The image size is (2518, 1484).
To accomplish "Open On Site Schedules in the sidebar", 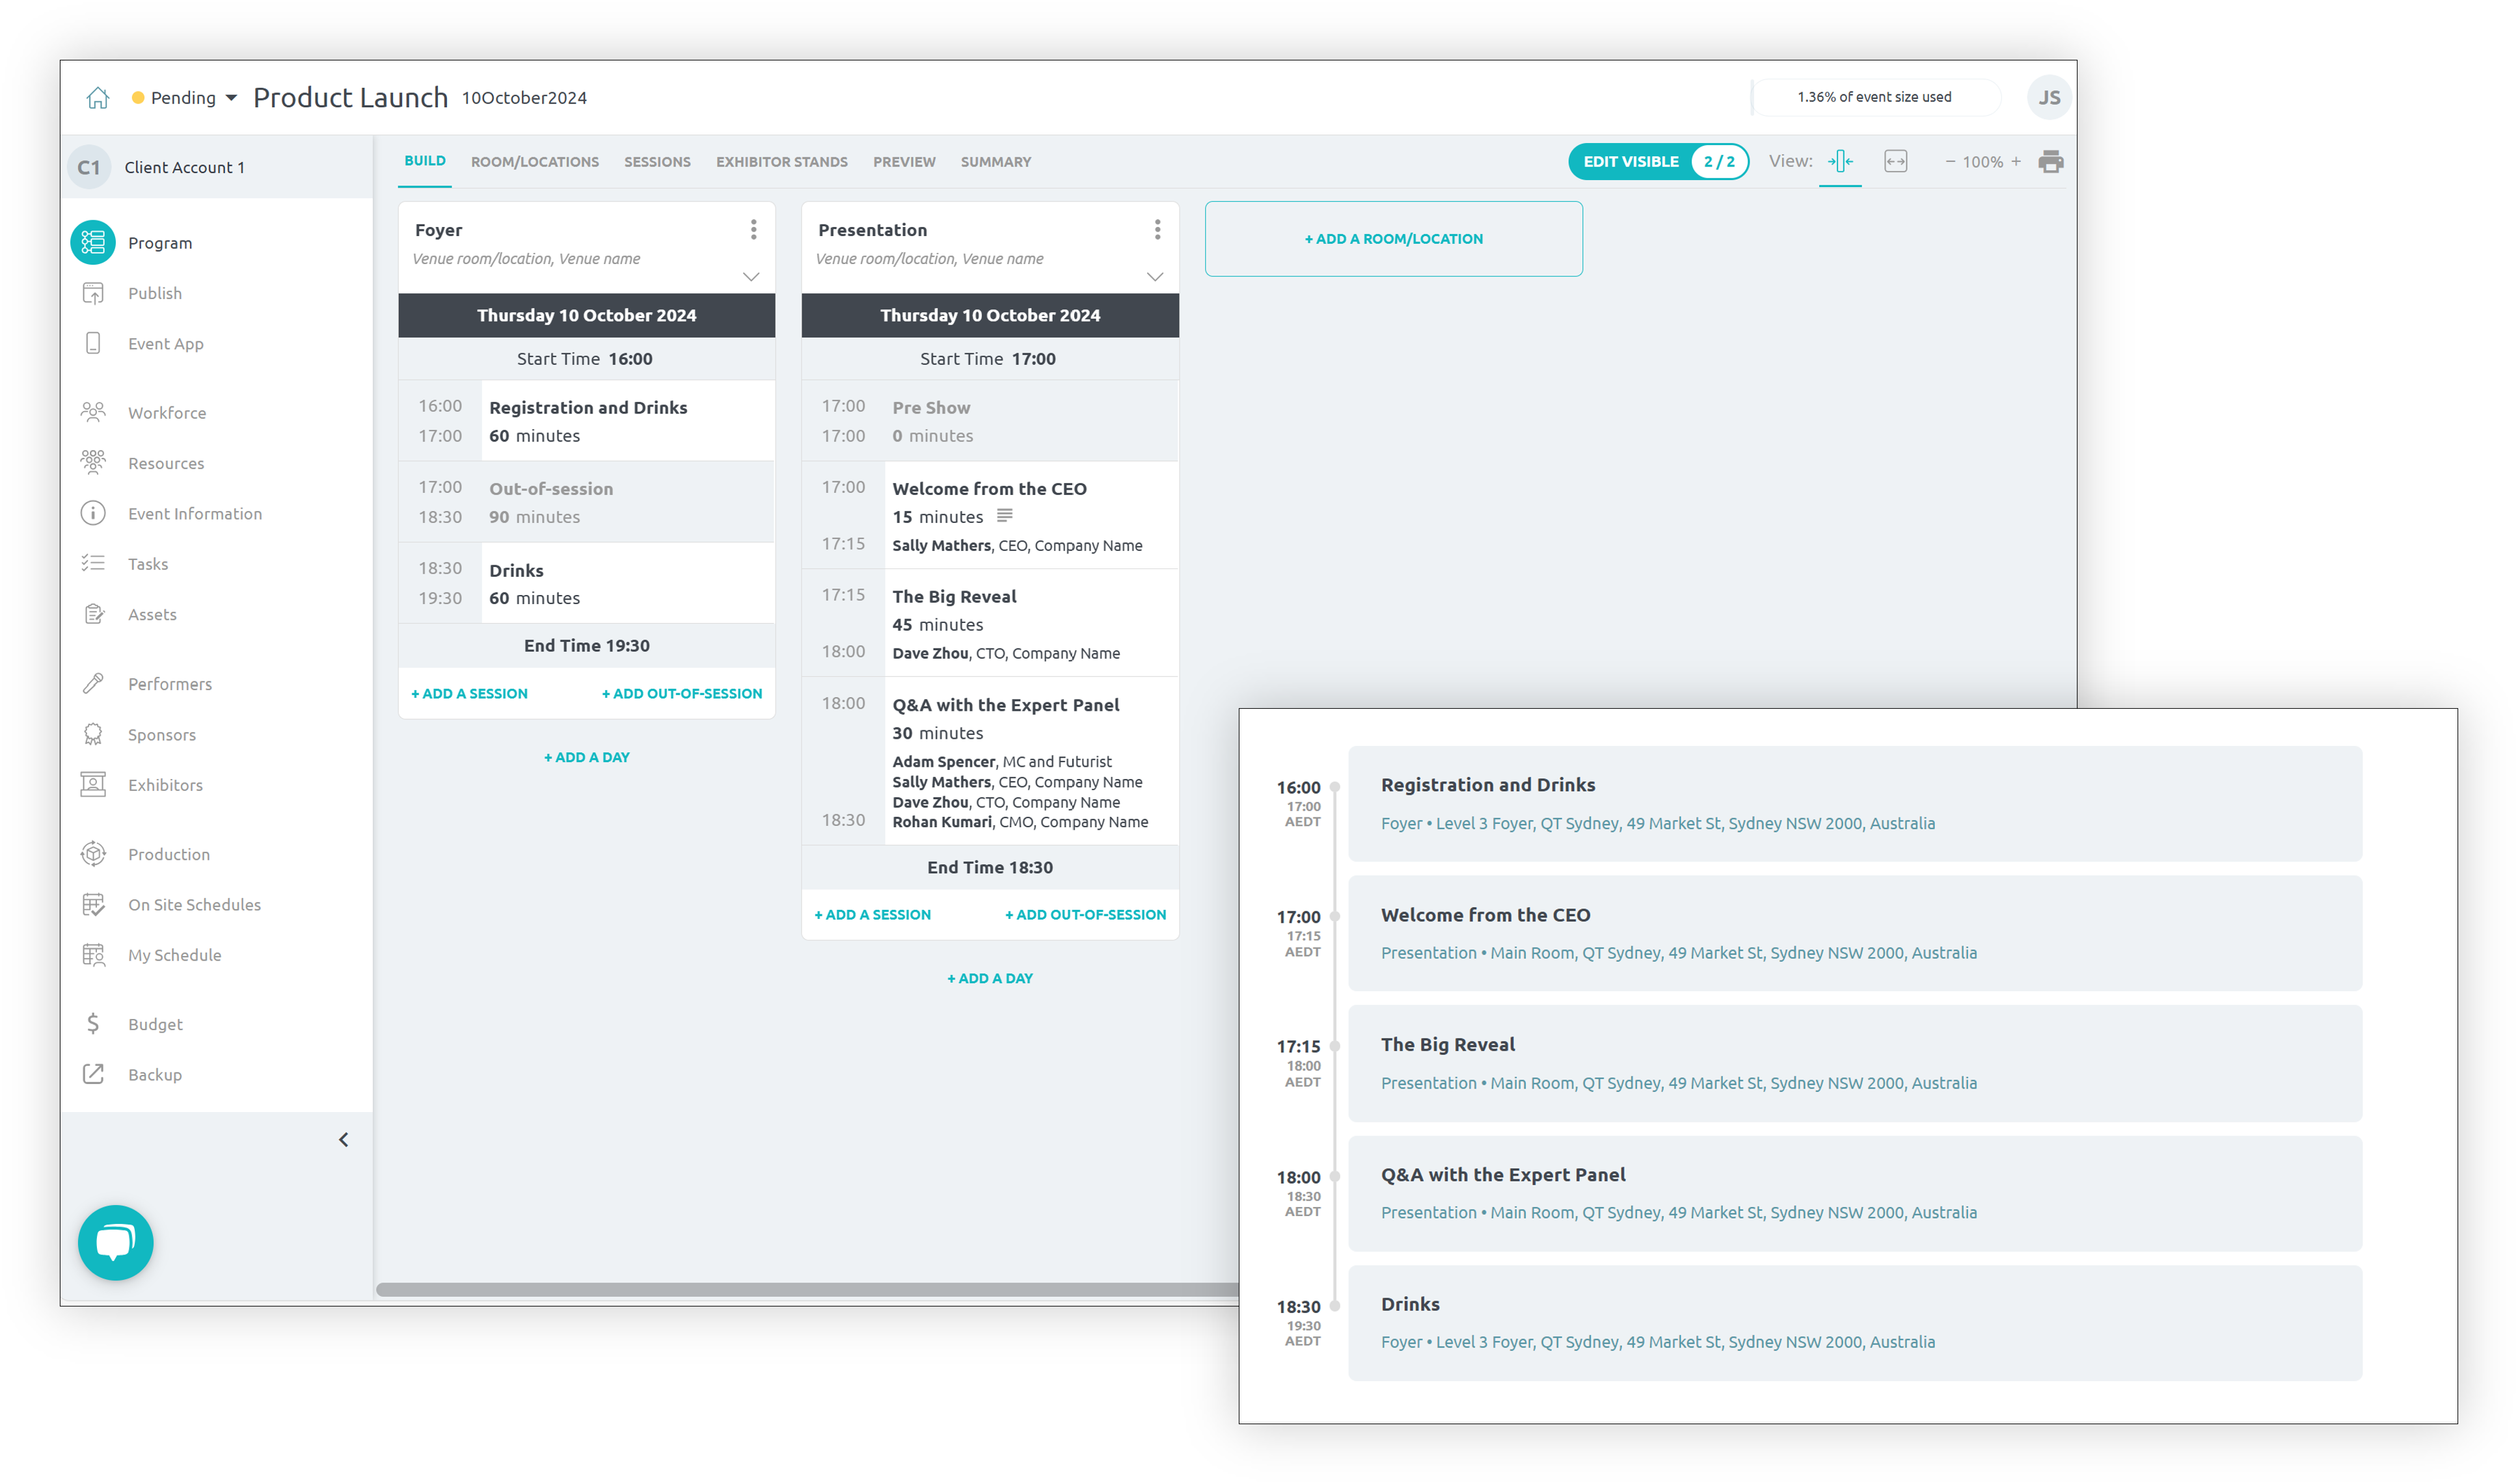I will point(194,905).
